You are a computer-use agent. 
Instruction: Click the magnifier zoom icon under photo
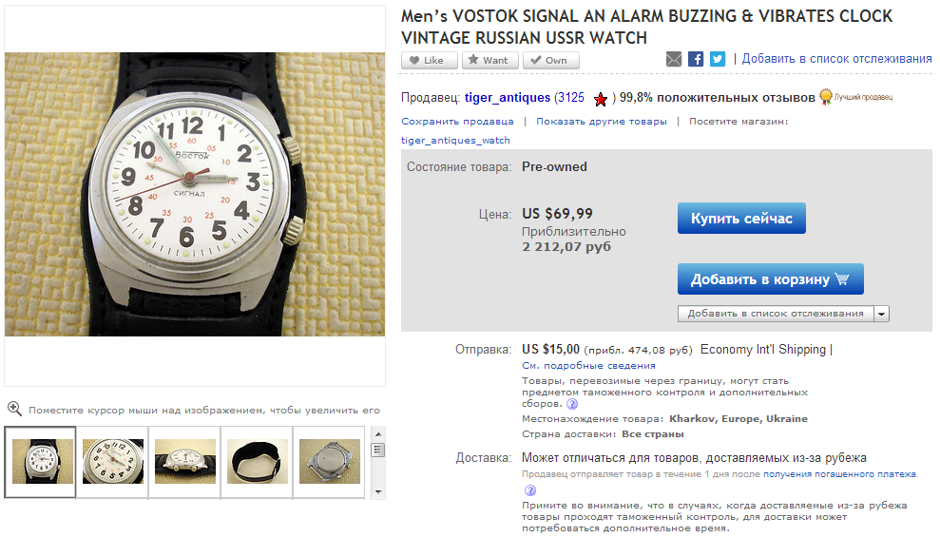(x=14, y=409)
